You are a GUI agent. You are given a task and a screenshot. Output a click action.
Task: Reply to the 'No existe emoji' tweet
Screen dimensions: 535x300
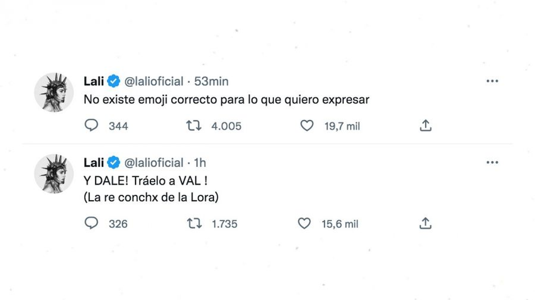point(91,126)
